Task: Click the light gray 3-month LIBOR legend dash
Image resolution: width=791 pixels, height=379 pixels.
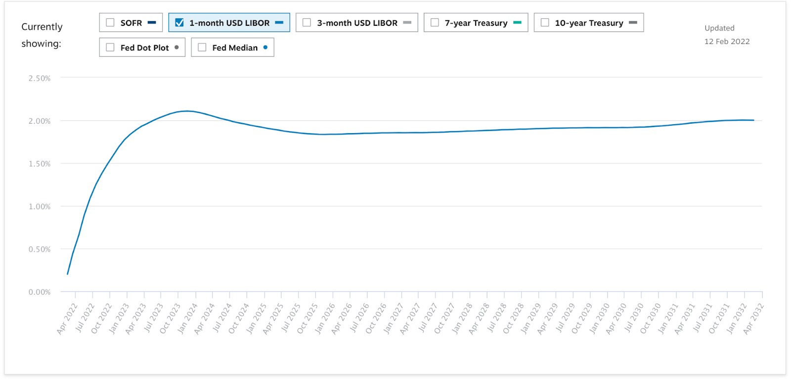Action: [407, 23]
